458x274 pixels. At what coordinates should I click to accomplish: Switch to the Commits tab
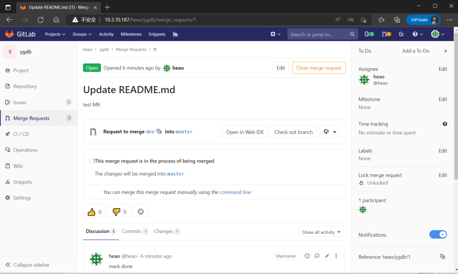click(131, 231)
